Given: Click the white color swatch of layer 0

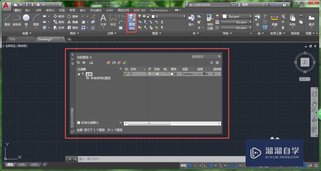Looking at the screenshot, I should [x=172, y=74].
